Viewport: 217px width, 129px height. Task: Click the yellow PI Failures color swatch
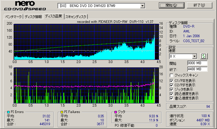click(x=62, y=112)
